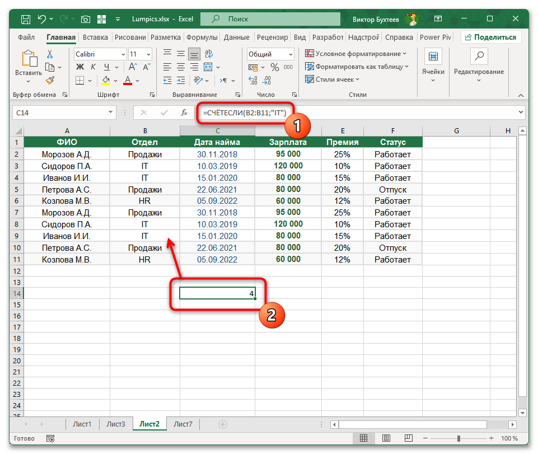
Task: Toggle bold formatting (Ж)
Action: (x=80, y=67)
